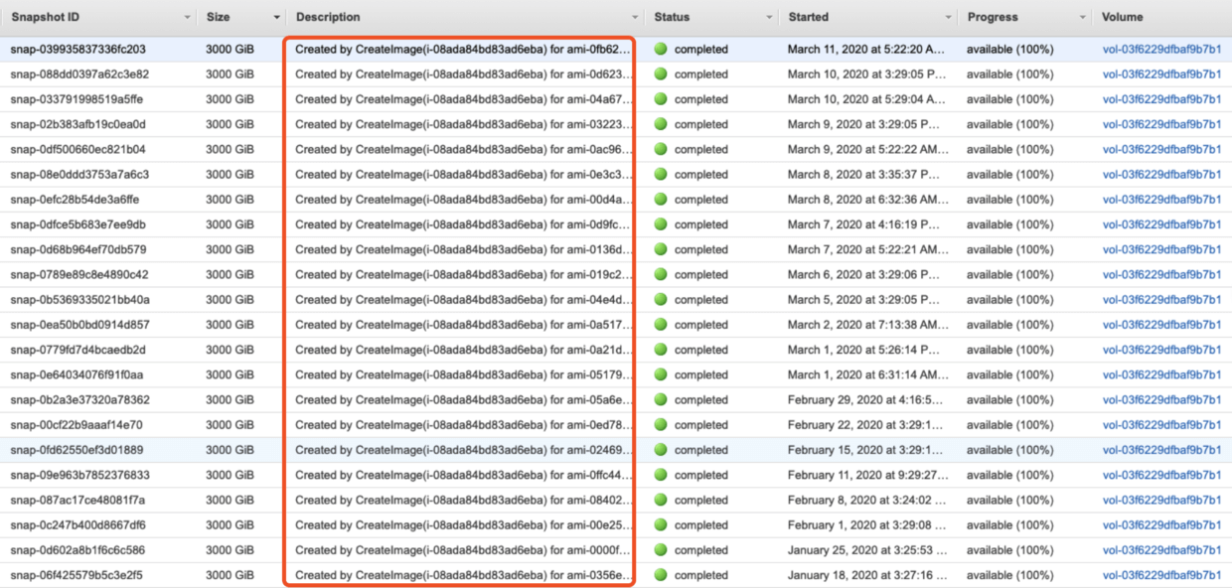This screenshot has height=588, width=1232.
Task: Click green status dot for snap-0789e89c8e4890c42
Action: coord(661,274)
